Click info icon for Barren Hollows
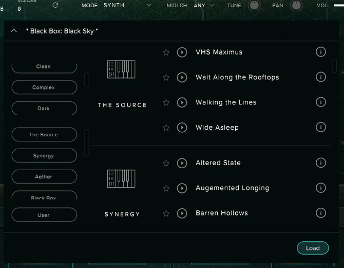This screenshot has height=268, width=344. coord(321,213)
